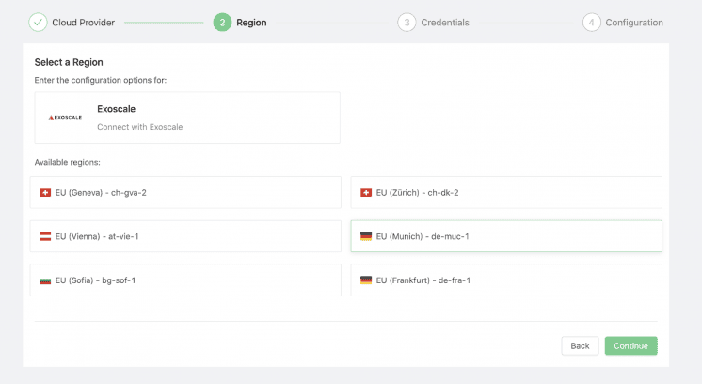Screen dimensions: 702x384
Task: Choose the EU (Vienna) at-vie-1 region
Action: point(185,236)
